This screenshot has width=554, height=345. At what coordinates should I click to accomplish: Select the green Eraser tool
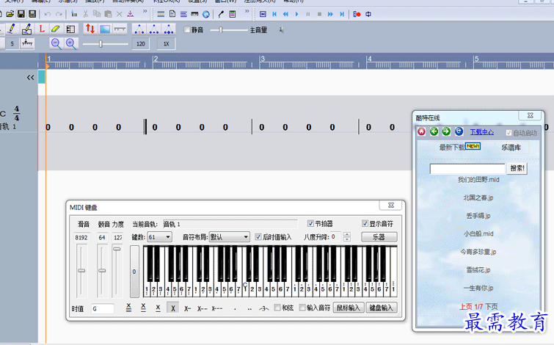pos(56,29)
